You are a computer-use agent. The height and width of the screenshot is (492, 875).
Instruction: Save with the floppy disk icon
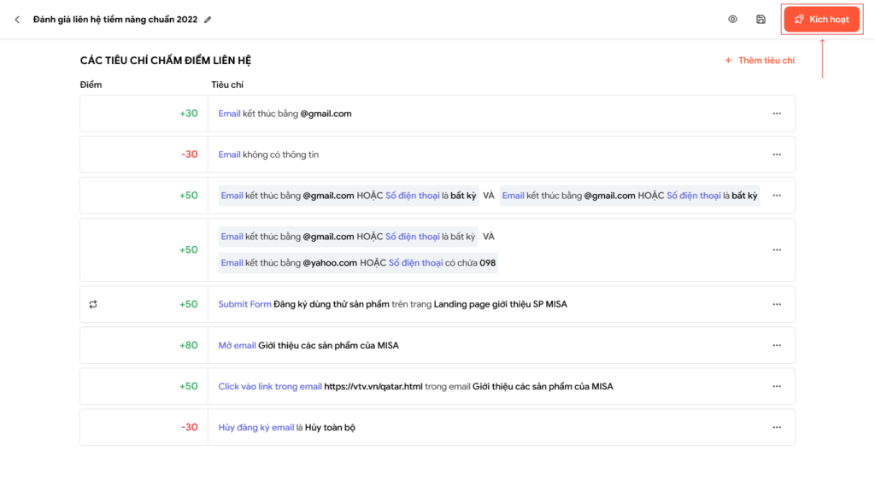[x=760, y=19]
